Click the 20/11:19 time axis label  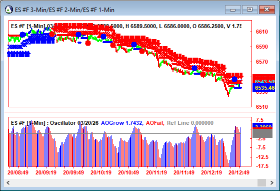pyautogui.click(x=156, y=172)
